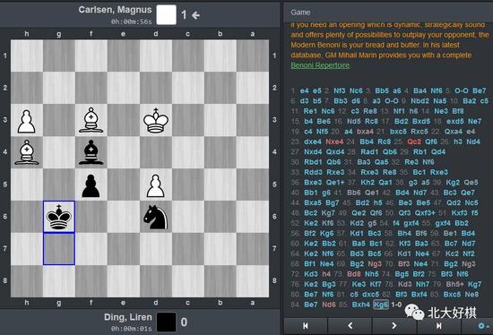The image size is (493, 335).
Task: Step forward one move
Action: [394, 326]
